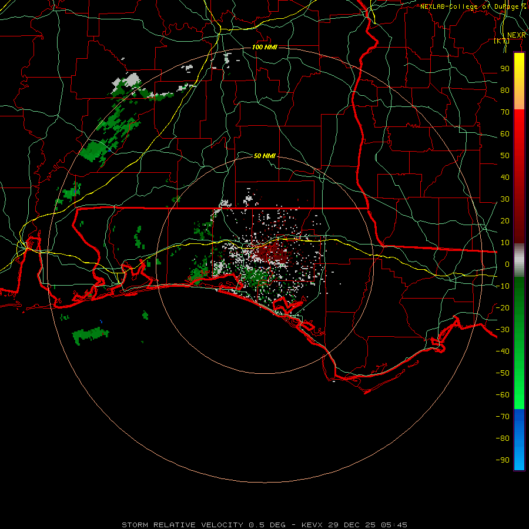Click the -10 knot value on color scale
The width and height of the screenshot is (529, 529).
pyautogui.click(x=503, y=286)
